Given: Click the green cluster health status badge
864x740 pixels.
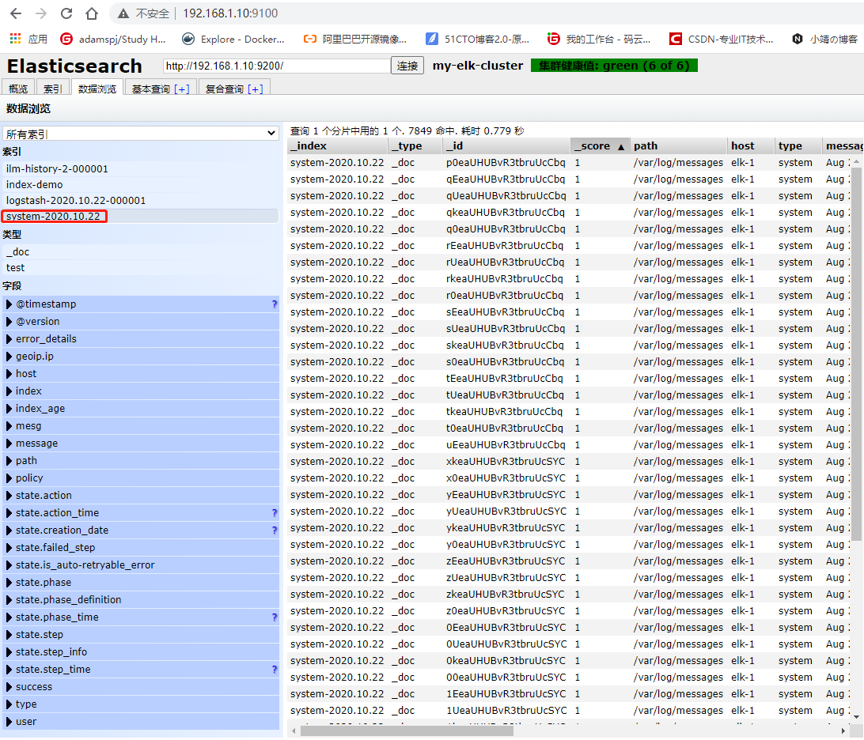Looking at the screenshot, I should 614,66.
